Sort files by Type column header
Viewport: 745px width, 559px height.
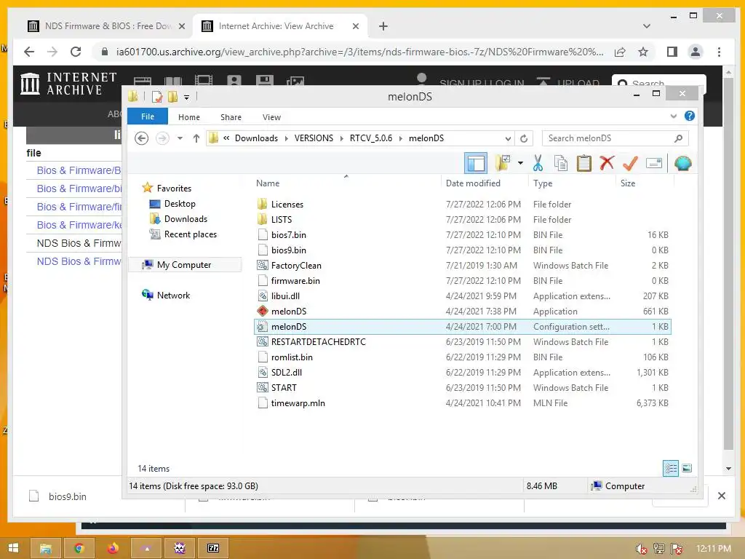[x=543, y=183]
